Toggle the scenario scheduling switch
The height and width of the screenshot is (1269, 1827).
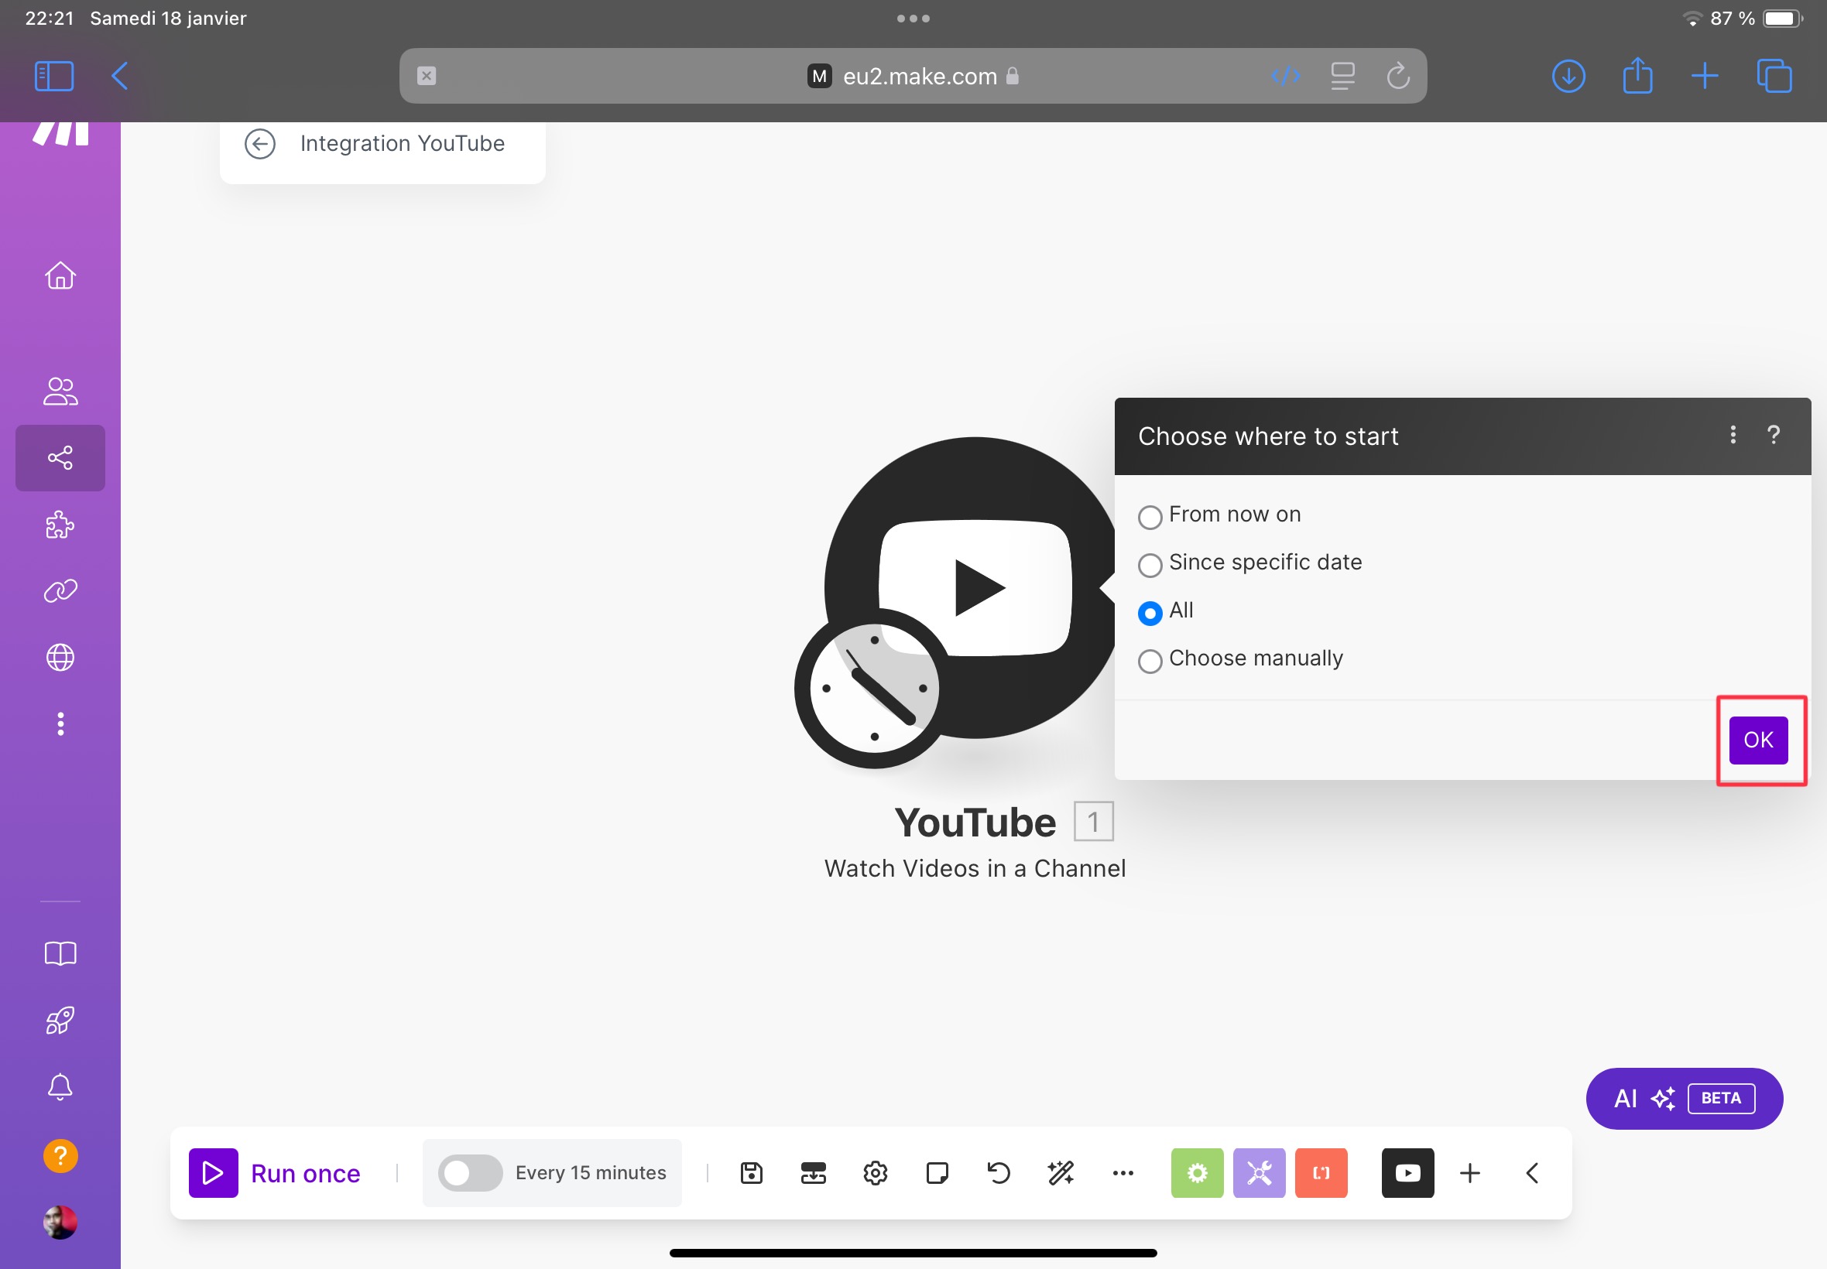(470, 1173)
